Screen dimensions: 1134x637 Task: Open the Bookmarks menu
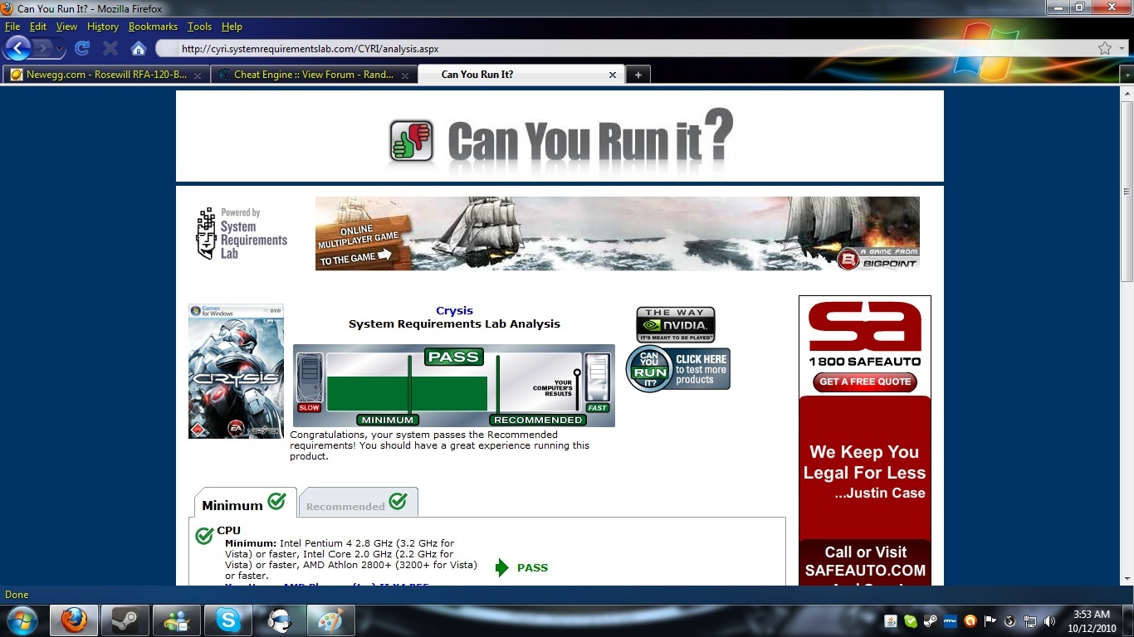(153, 27)
